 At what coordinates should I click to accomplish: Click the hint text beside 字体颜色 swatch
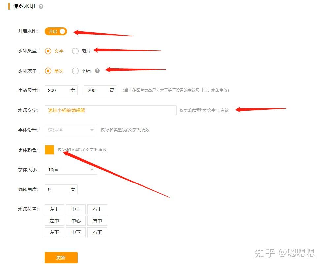[x=82, y=150]
